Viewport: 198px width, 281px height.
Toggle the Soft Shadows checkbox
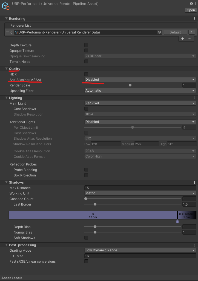(86, 238)
